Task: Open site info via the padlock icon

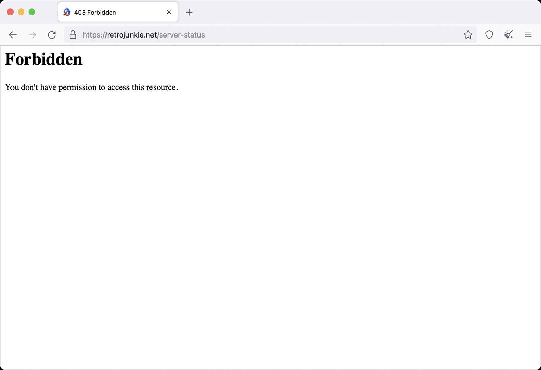Action: tap(73, 35)
